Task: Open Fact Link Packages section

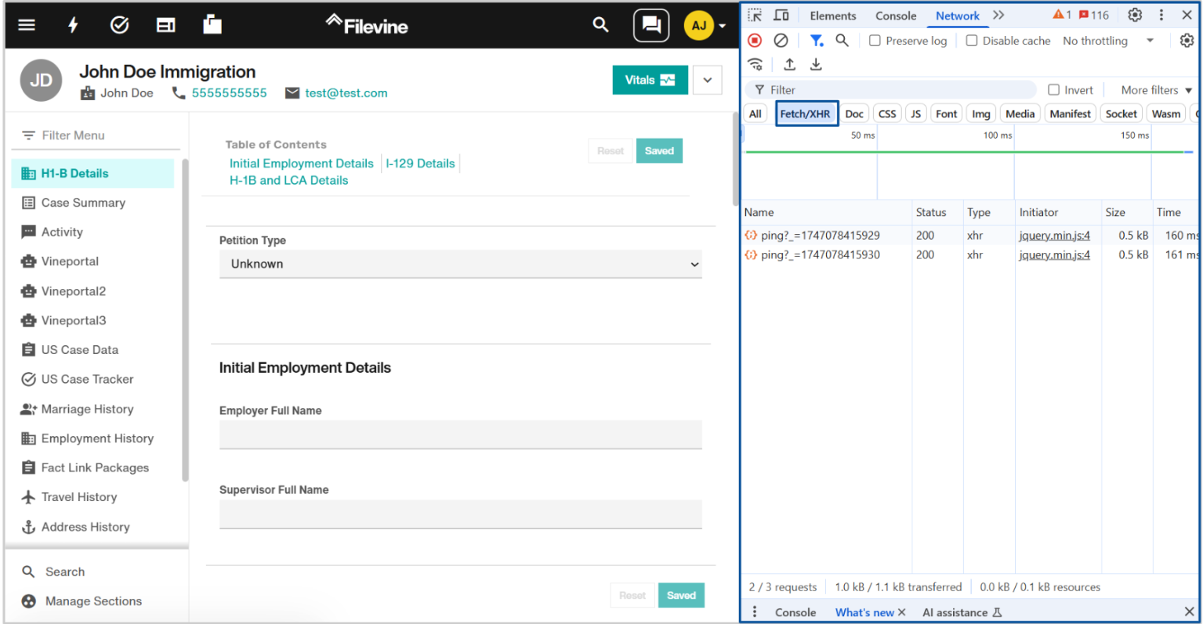Action: click(95, 467)
